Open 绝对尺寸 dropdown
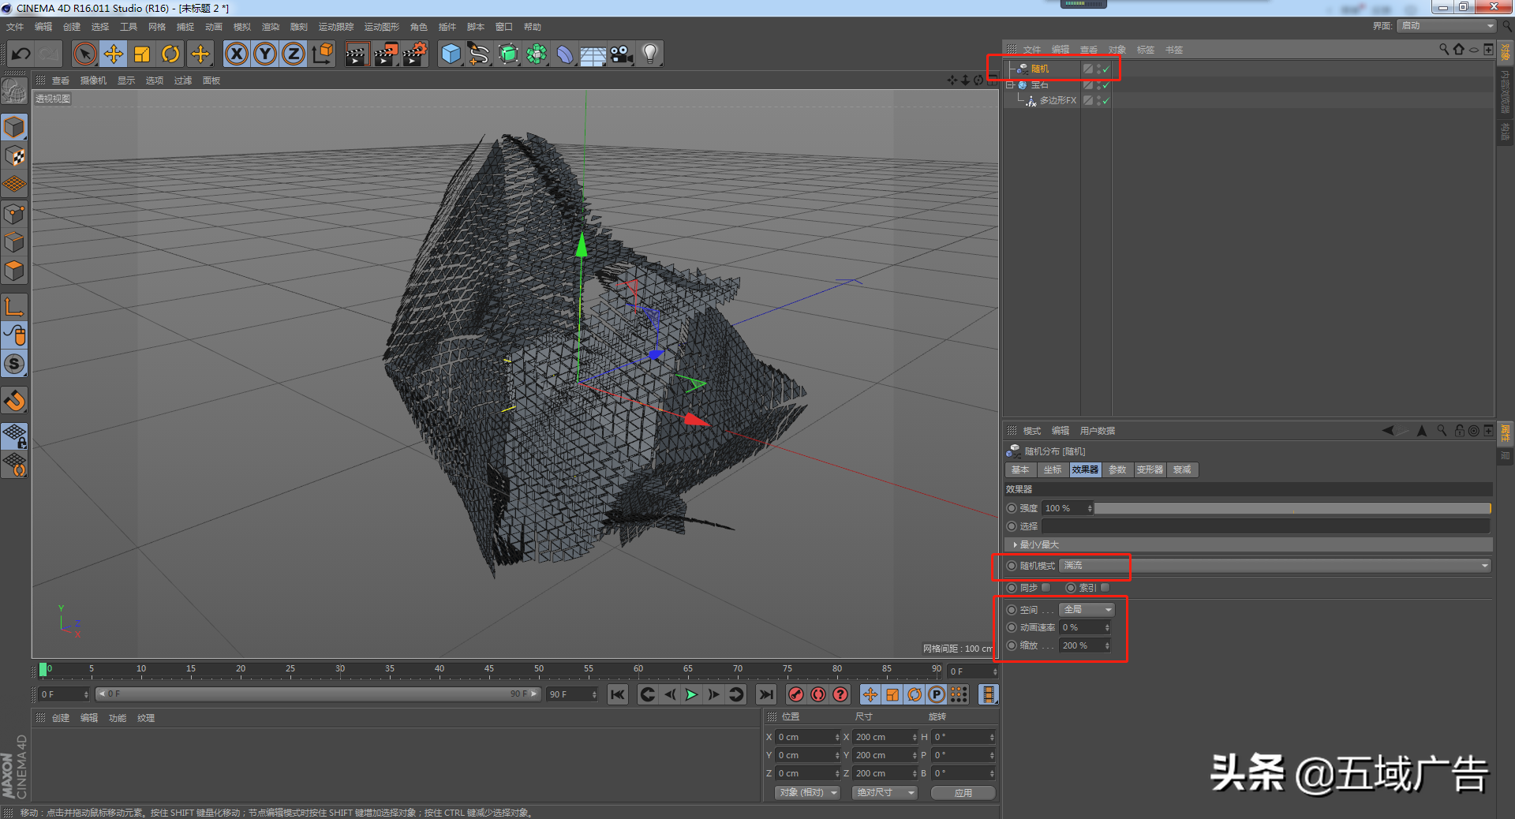 coord(885,793)
